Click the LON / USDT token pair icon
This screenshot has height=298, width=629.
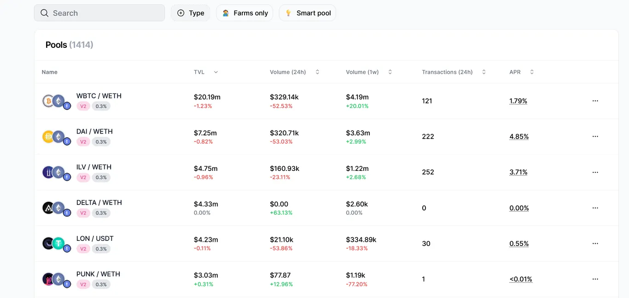tap(56, 244)
